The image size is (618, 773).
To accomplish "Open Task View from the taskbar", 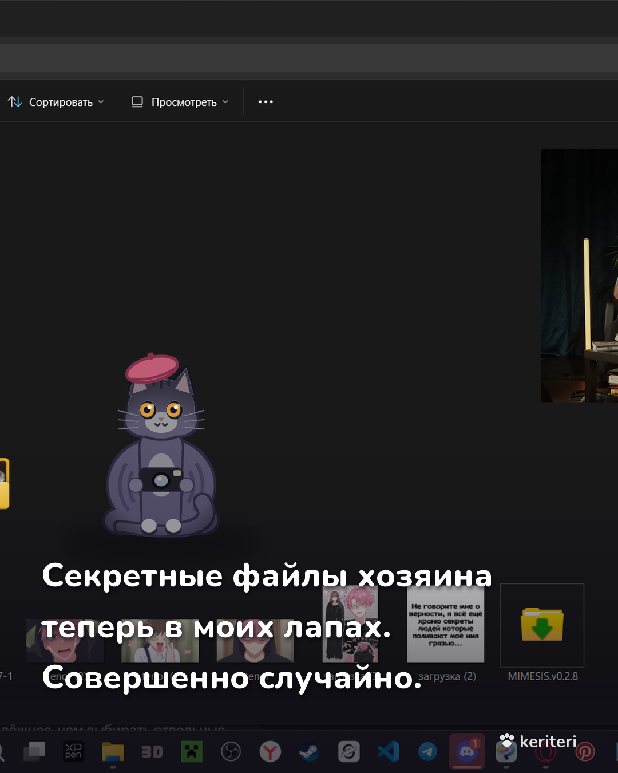I will click(34, 751).
